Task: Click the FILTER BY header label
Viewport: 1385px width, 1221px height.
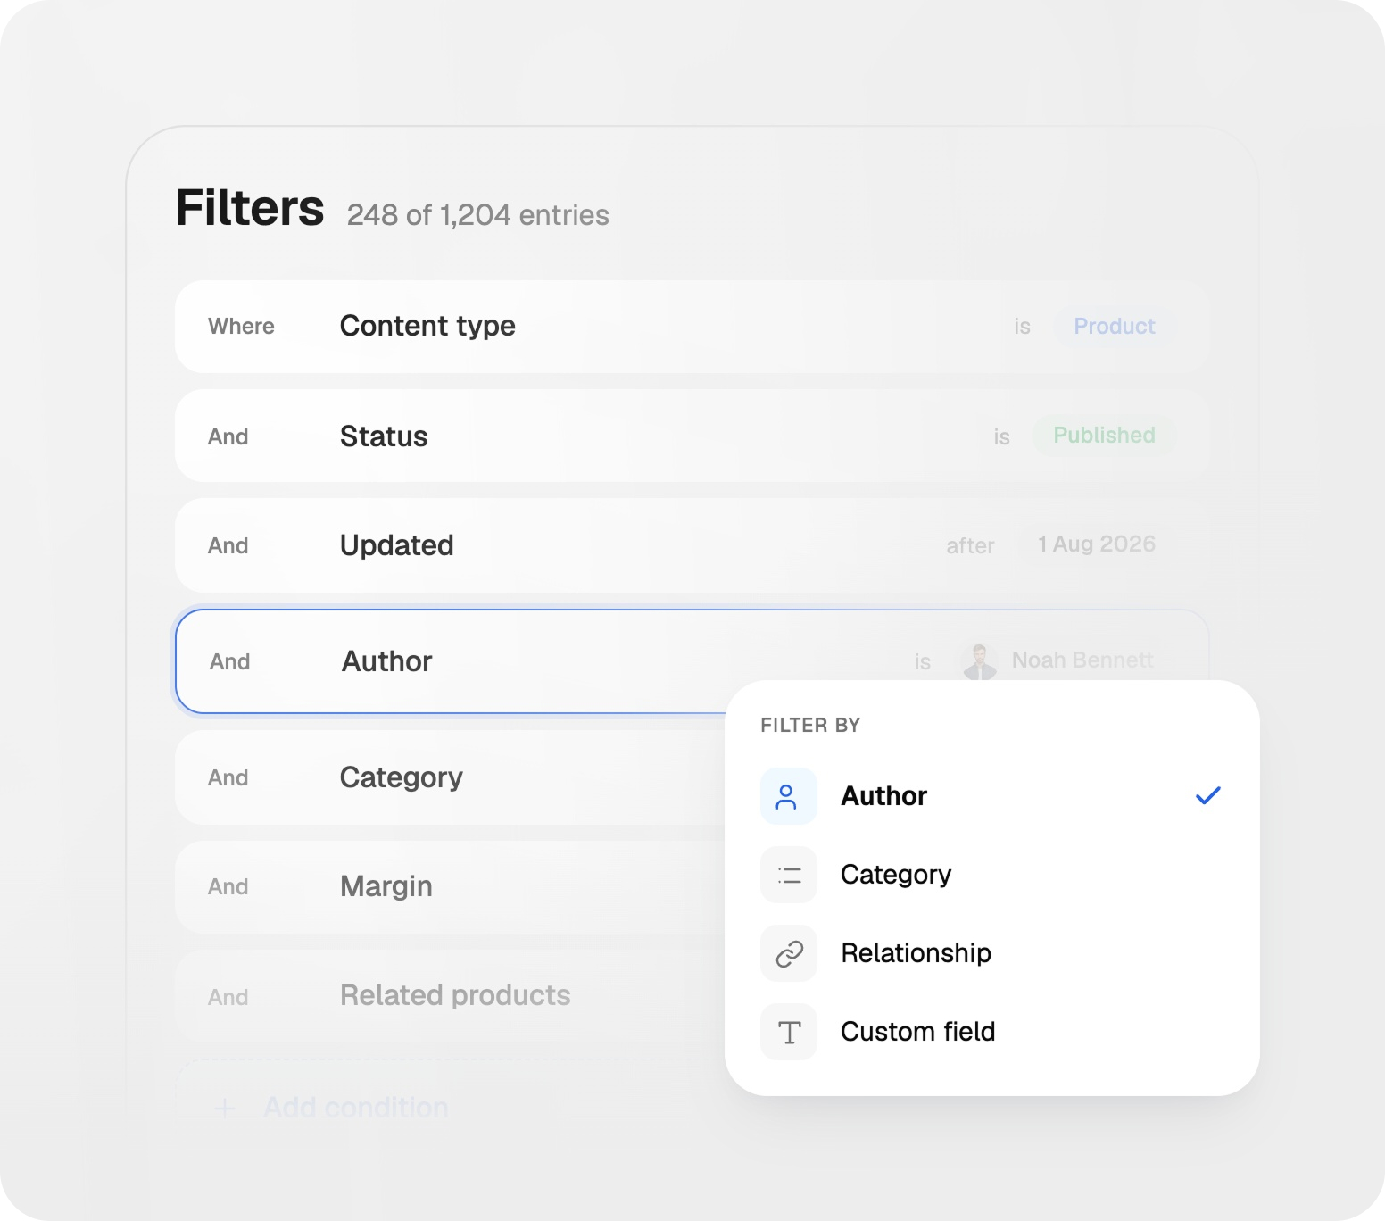Action: tap(810, 725)
